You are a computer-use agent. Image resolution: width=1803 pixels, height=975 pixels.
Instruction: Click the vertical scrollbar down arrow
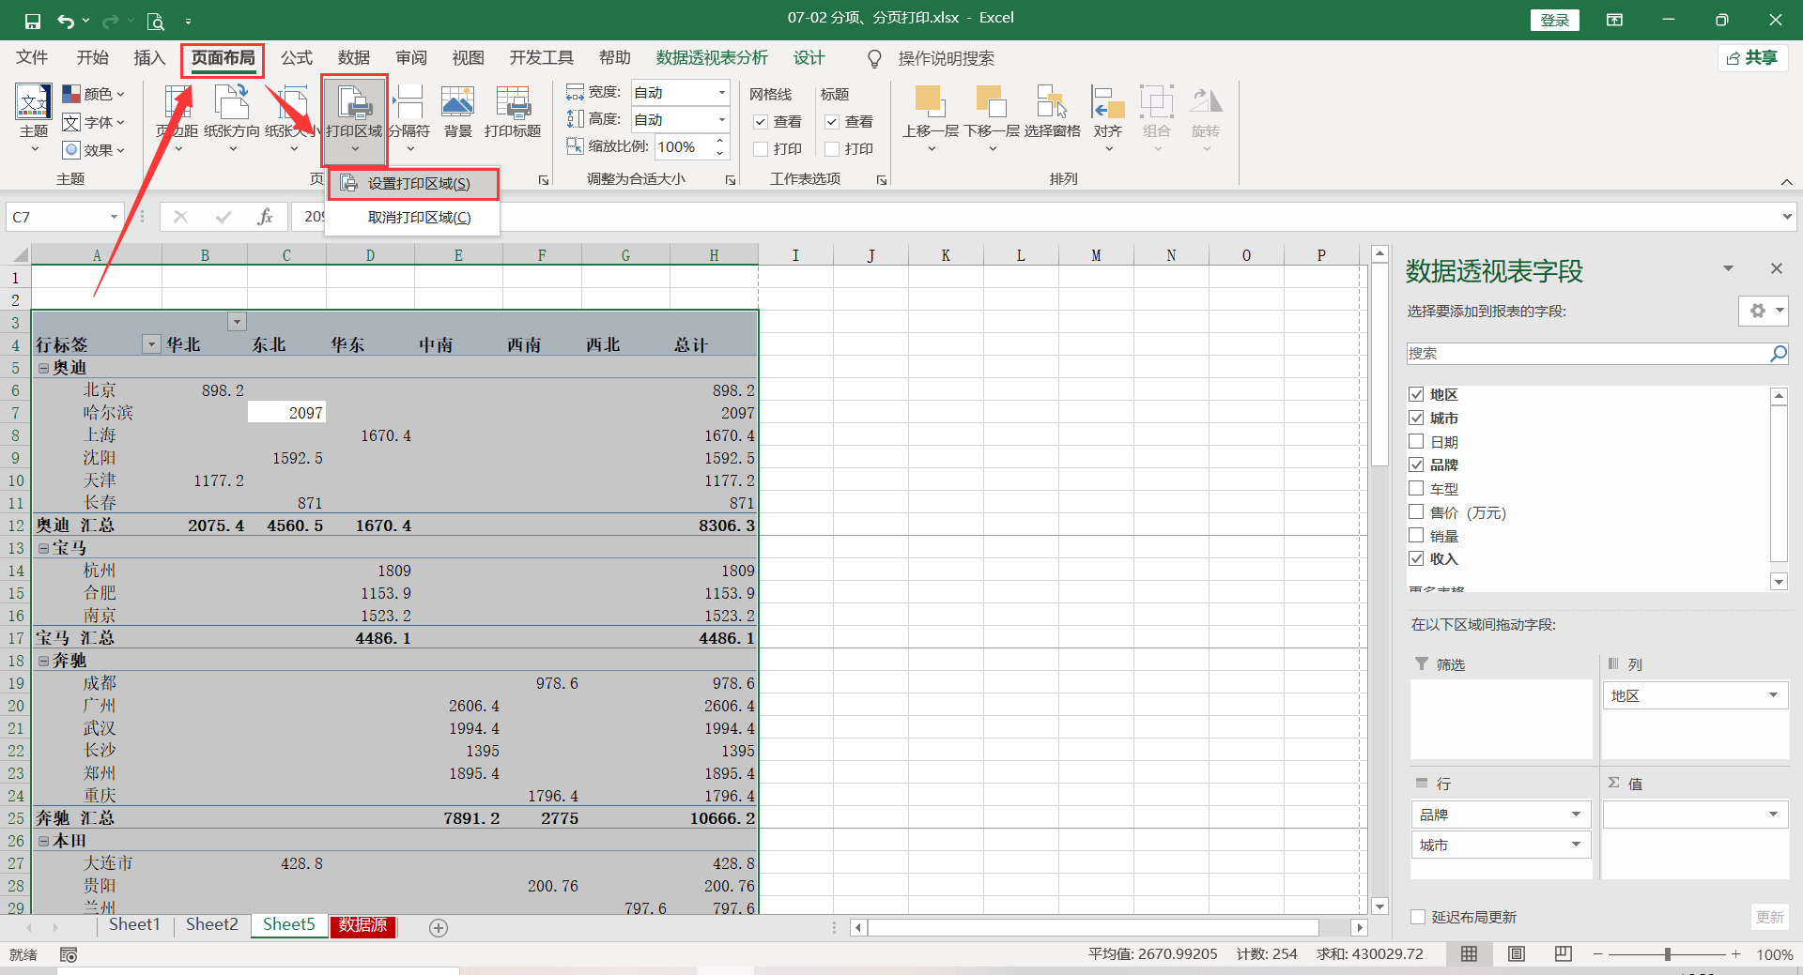1379,906
